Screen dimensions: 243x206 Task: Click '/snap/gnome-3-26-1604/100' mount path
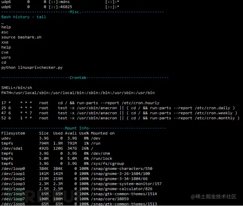coord(121,174)
